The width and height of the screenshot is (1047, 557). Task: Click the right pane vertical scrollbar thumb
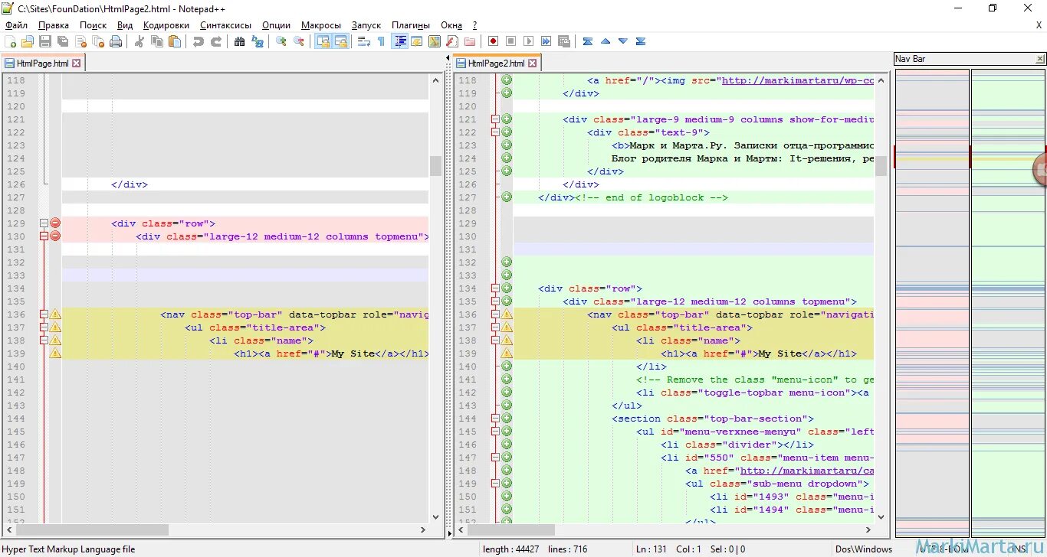coord(881,168)
